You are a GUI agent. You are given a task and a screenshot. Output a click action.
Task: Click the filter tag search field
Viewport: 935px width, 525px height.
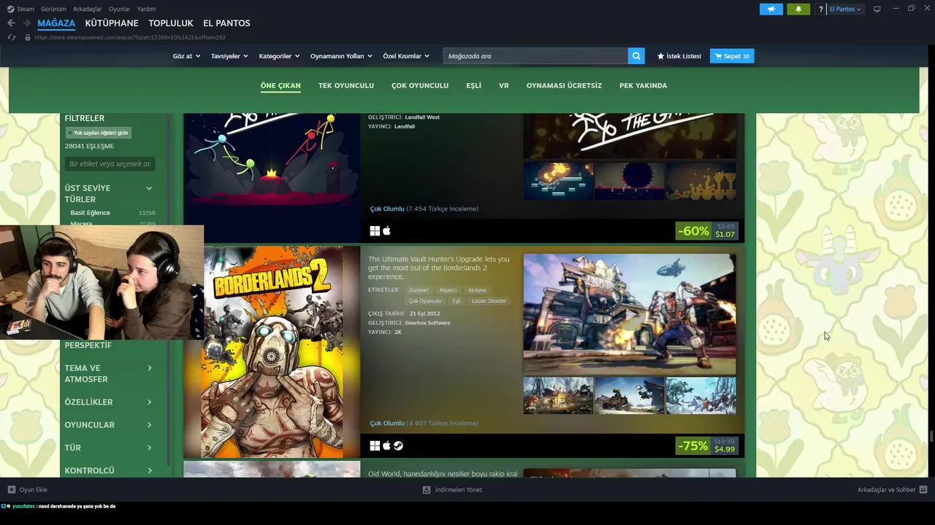click(x=110, y=164)
